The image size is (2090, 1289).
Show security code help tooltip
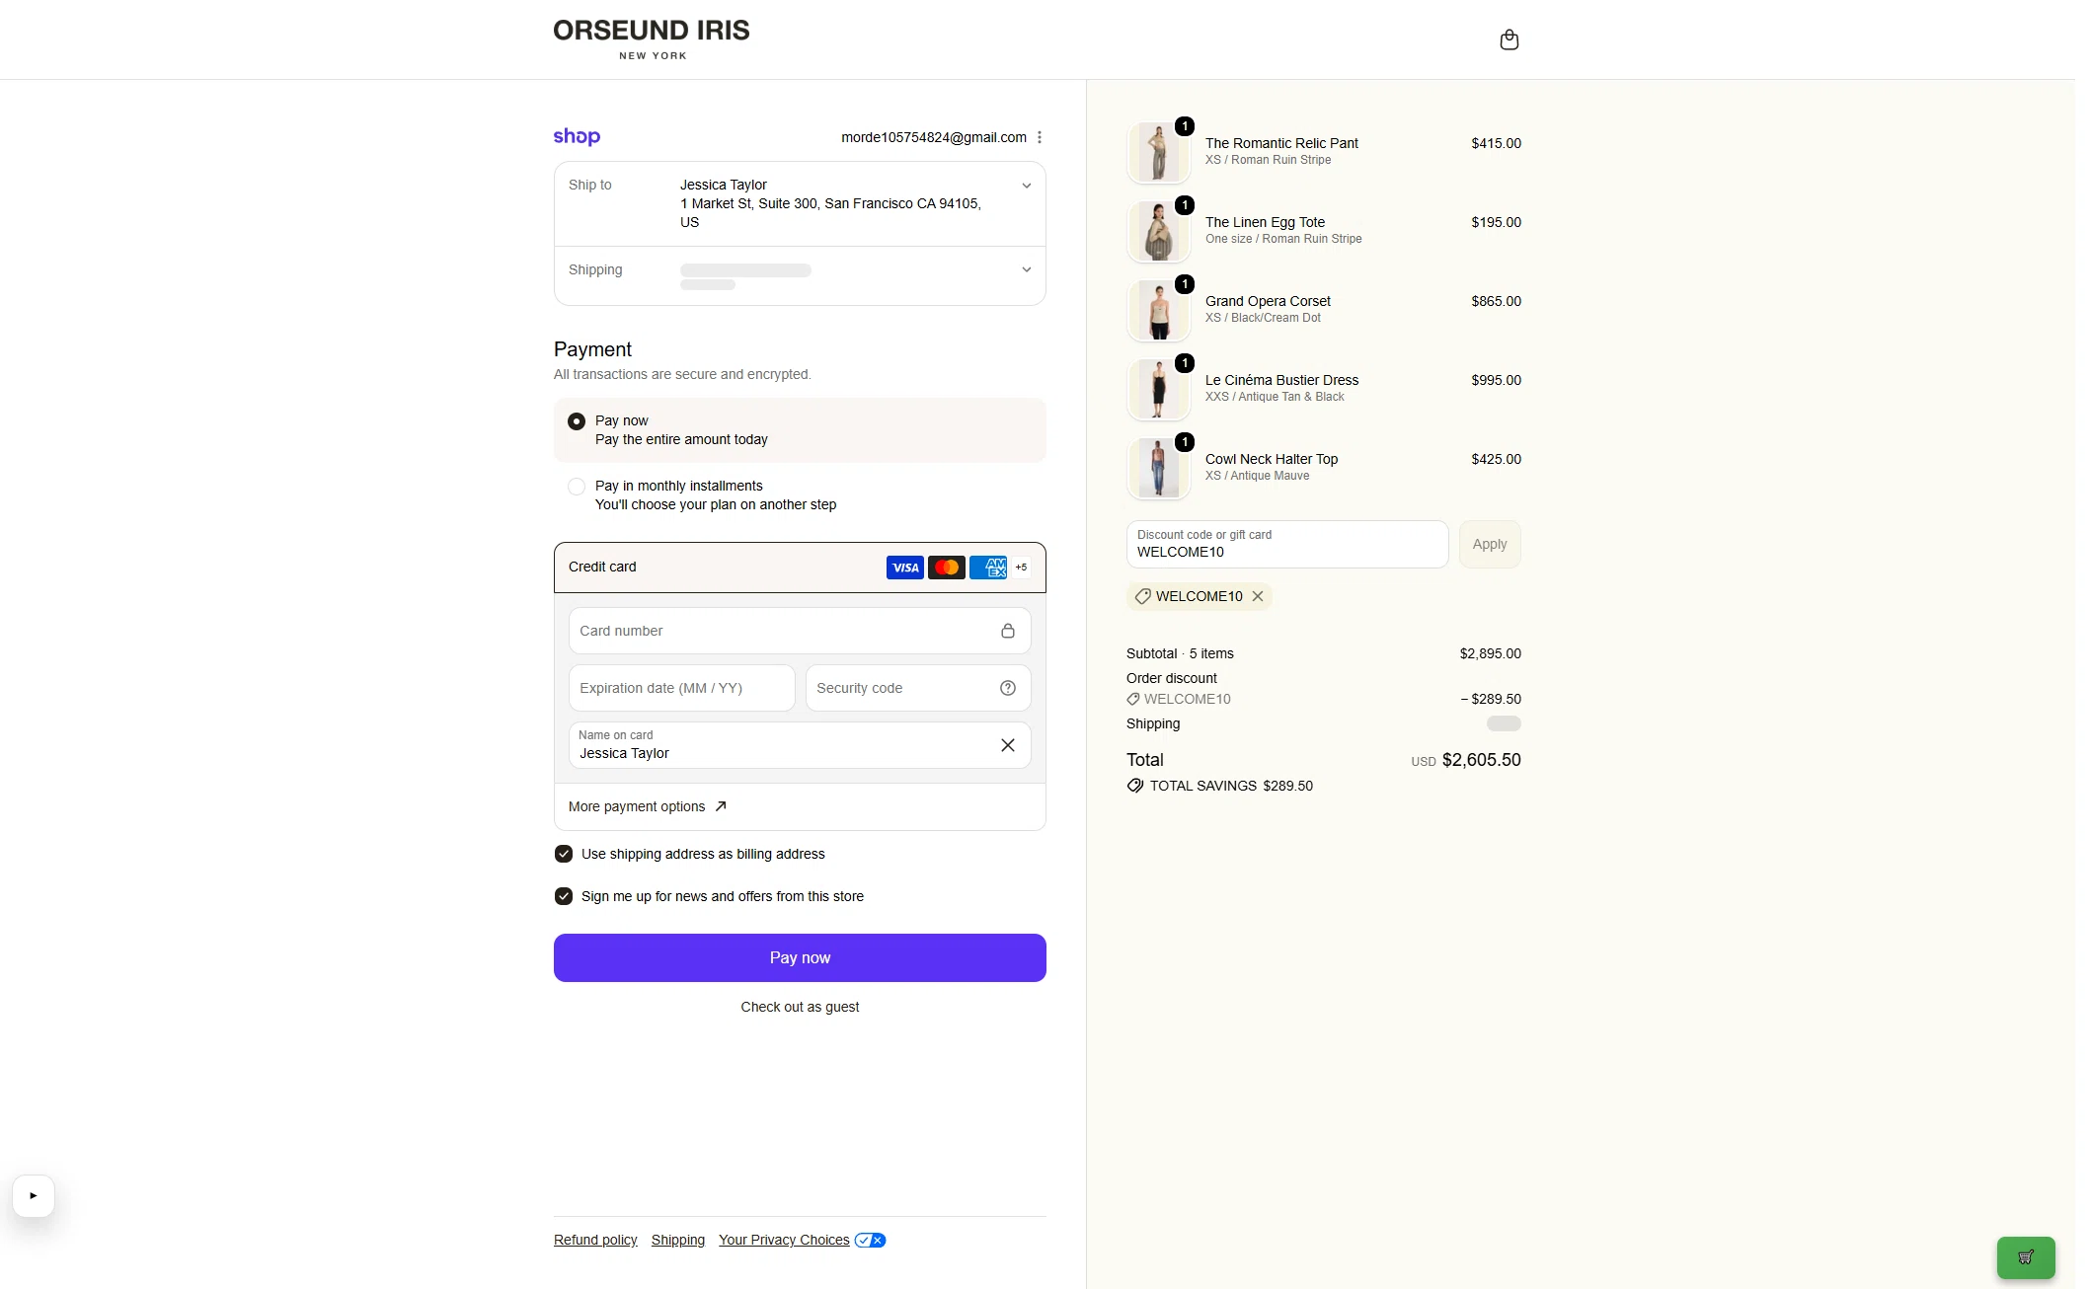click(1007, 688)
